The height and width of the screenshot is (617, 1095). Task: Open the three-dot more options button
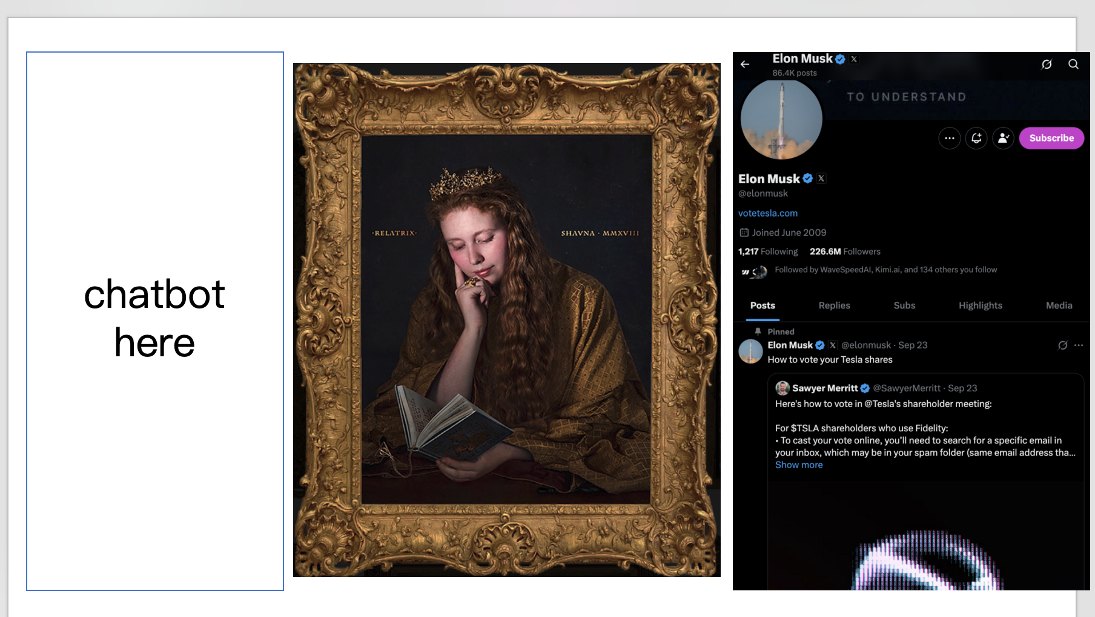[x=949, y=139]
